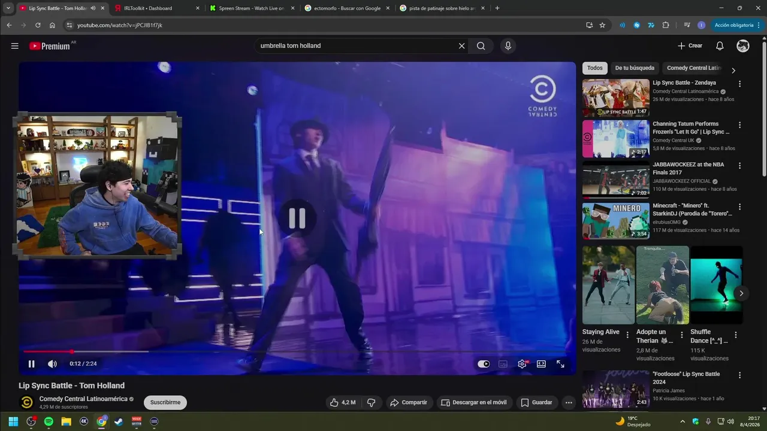Go to YouTube Premium home logo

(x=50, y=46)
